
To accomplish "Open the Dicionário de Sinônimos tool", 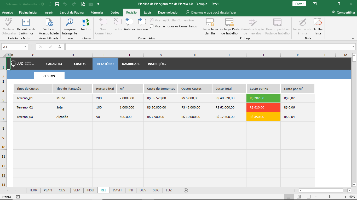I will point(26,27).
